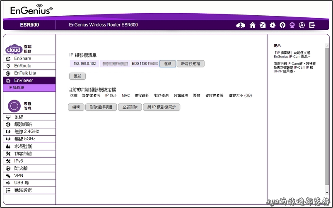
Task: Click the IP 位址 column header
Action: coord(111,96)
